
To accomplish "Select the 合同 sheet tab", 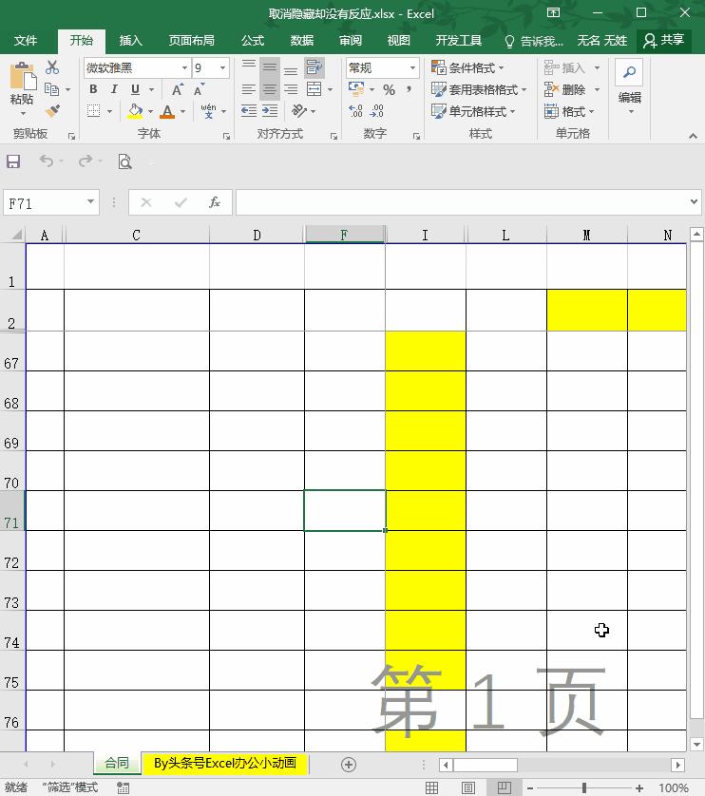I will pyautogui.click(x=117, y=763).
